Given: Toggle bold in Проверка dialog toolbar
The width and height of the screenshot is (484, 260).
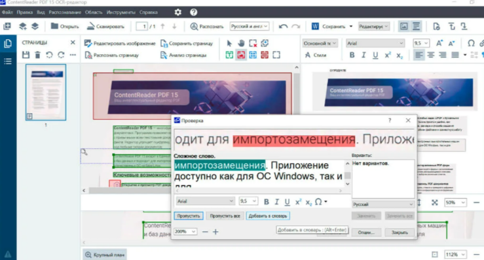Looking at the screenshot, I should click(x=267, y=201).
